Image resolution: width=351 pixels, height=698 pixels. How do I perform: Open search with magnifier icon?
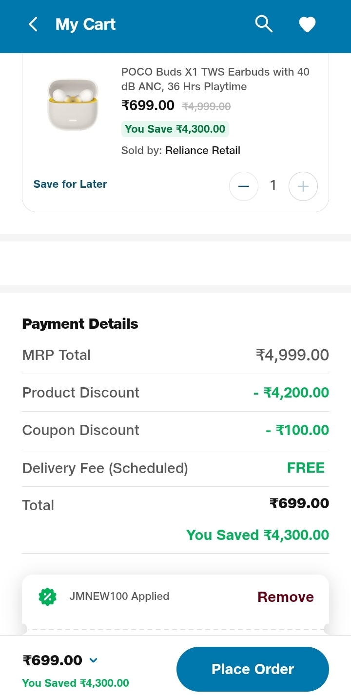(x=264, y=24)
